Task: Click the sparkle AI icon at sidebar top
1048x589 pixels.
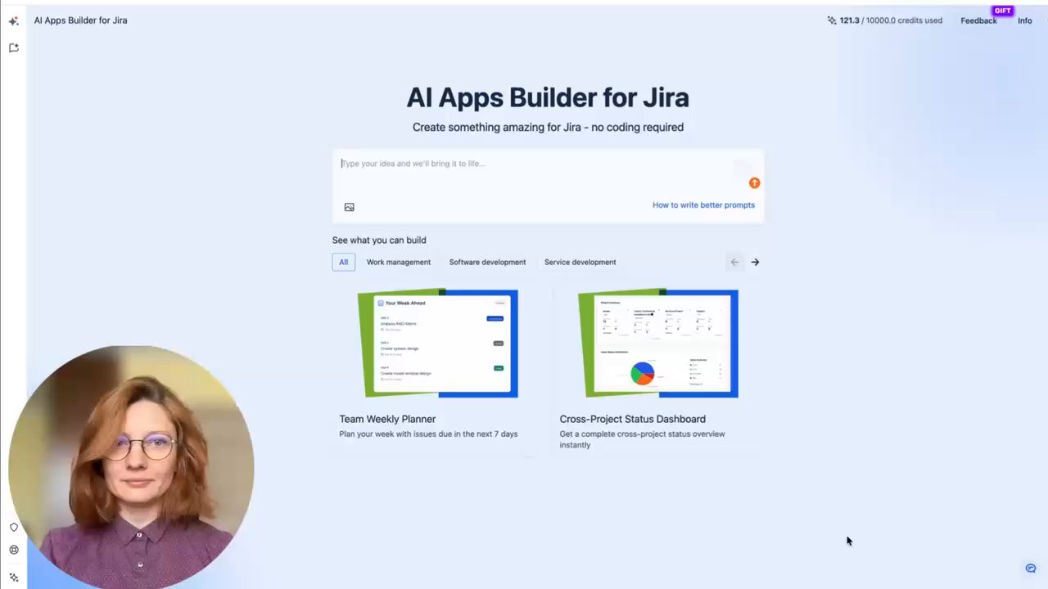Action: tap(14, 21)
